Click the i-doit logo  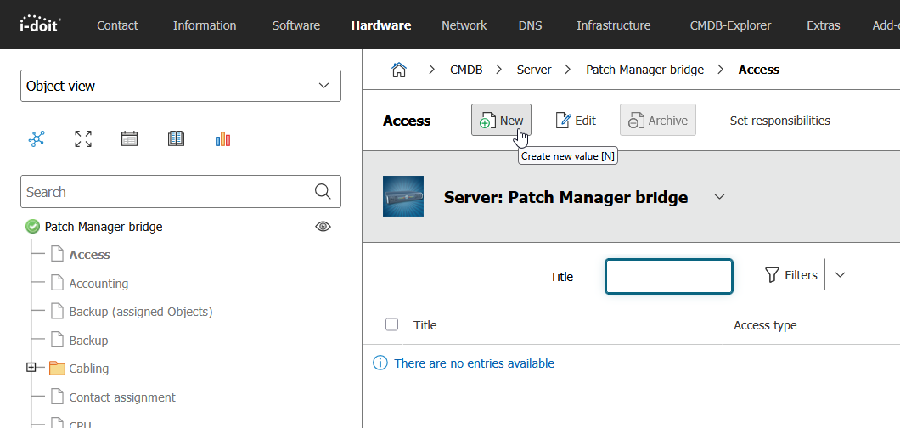pos(40,25)
